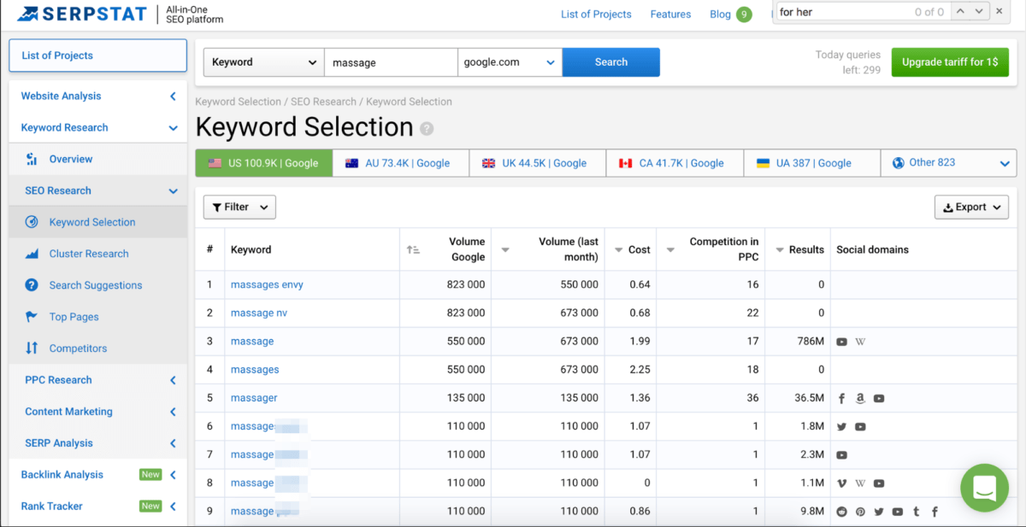1026x527 pixels.
Task: Click the YouTube icon in the massage row
Action: coord(842,342)
